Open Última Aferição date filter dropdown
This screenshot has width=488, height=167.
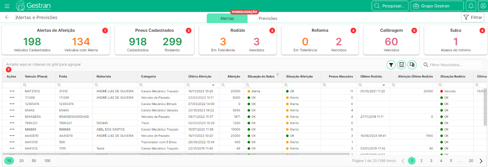pyautogui.click(x=213, y=85)
